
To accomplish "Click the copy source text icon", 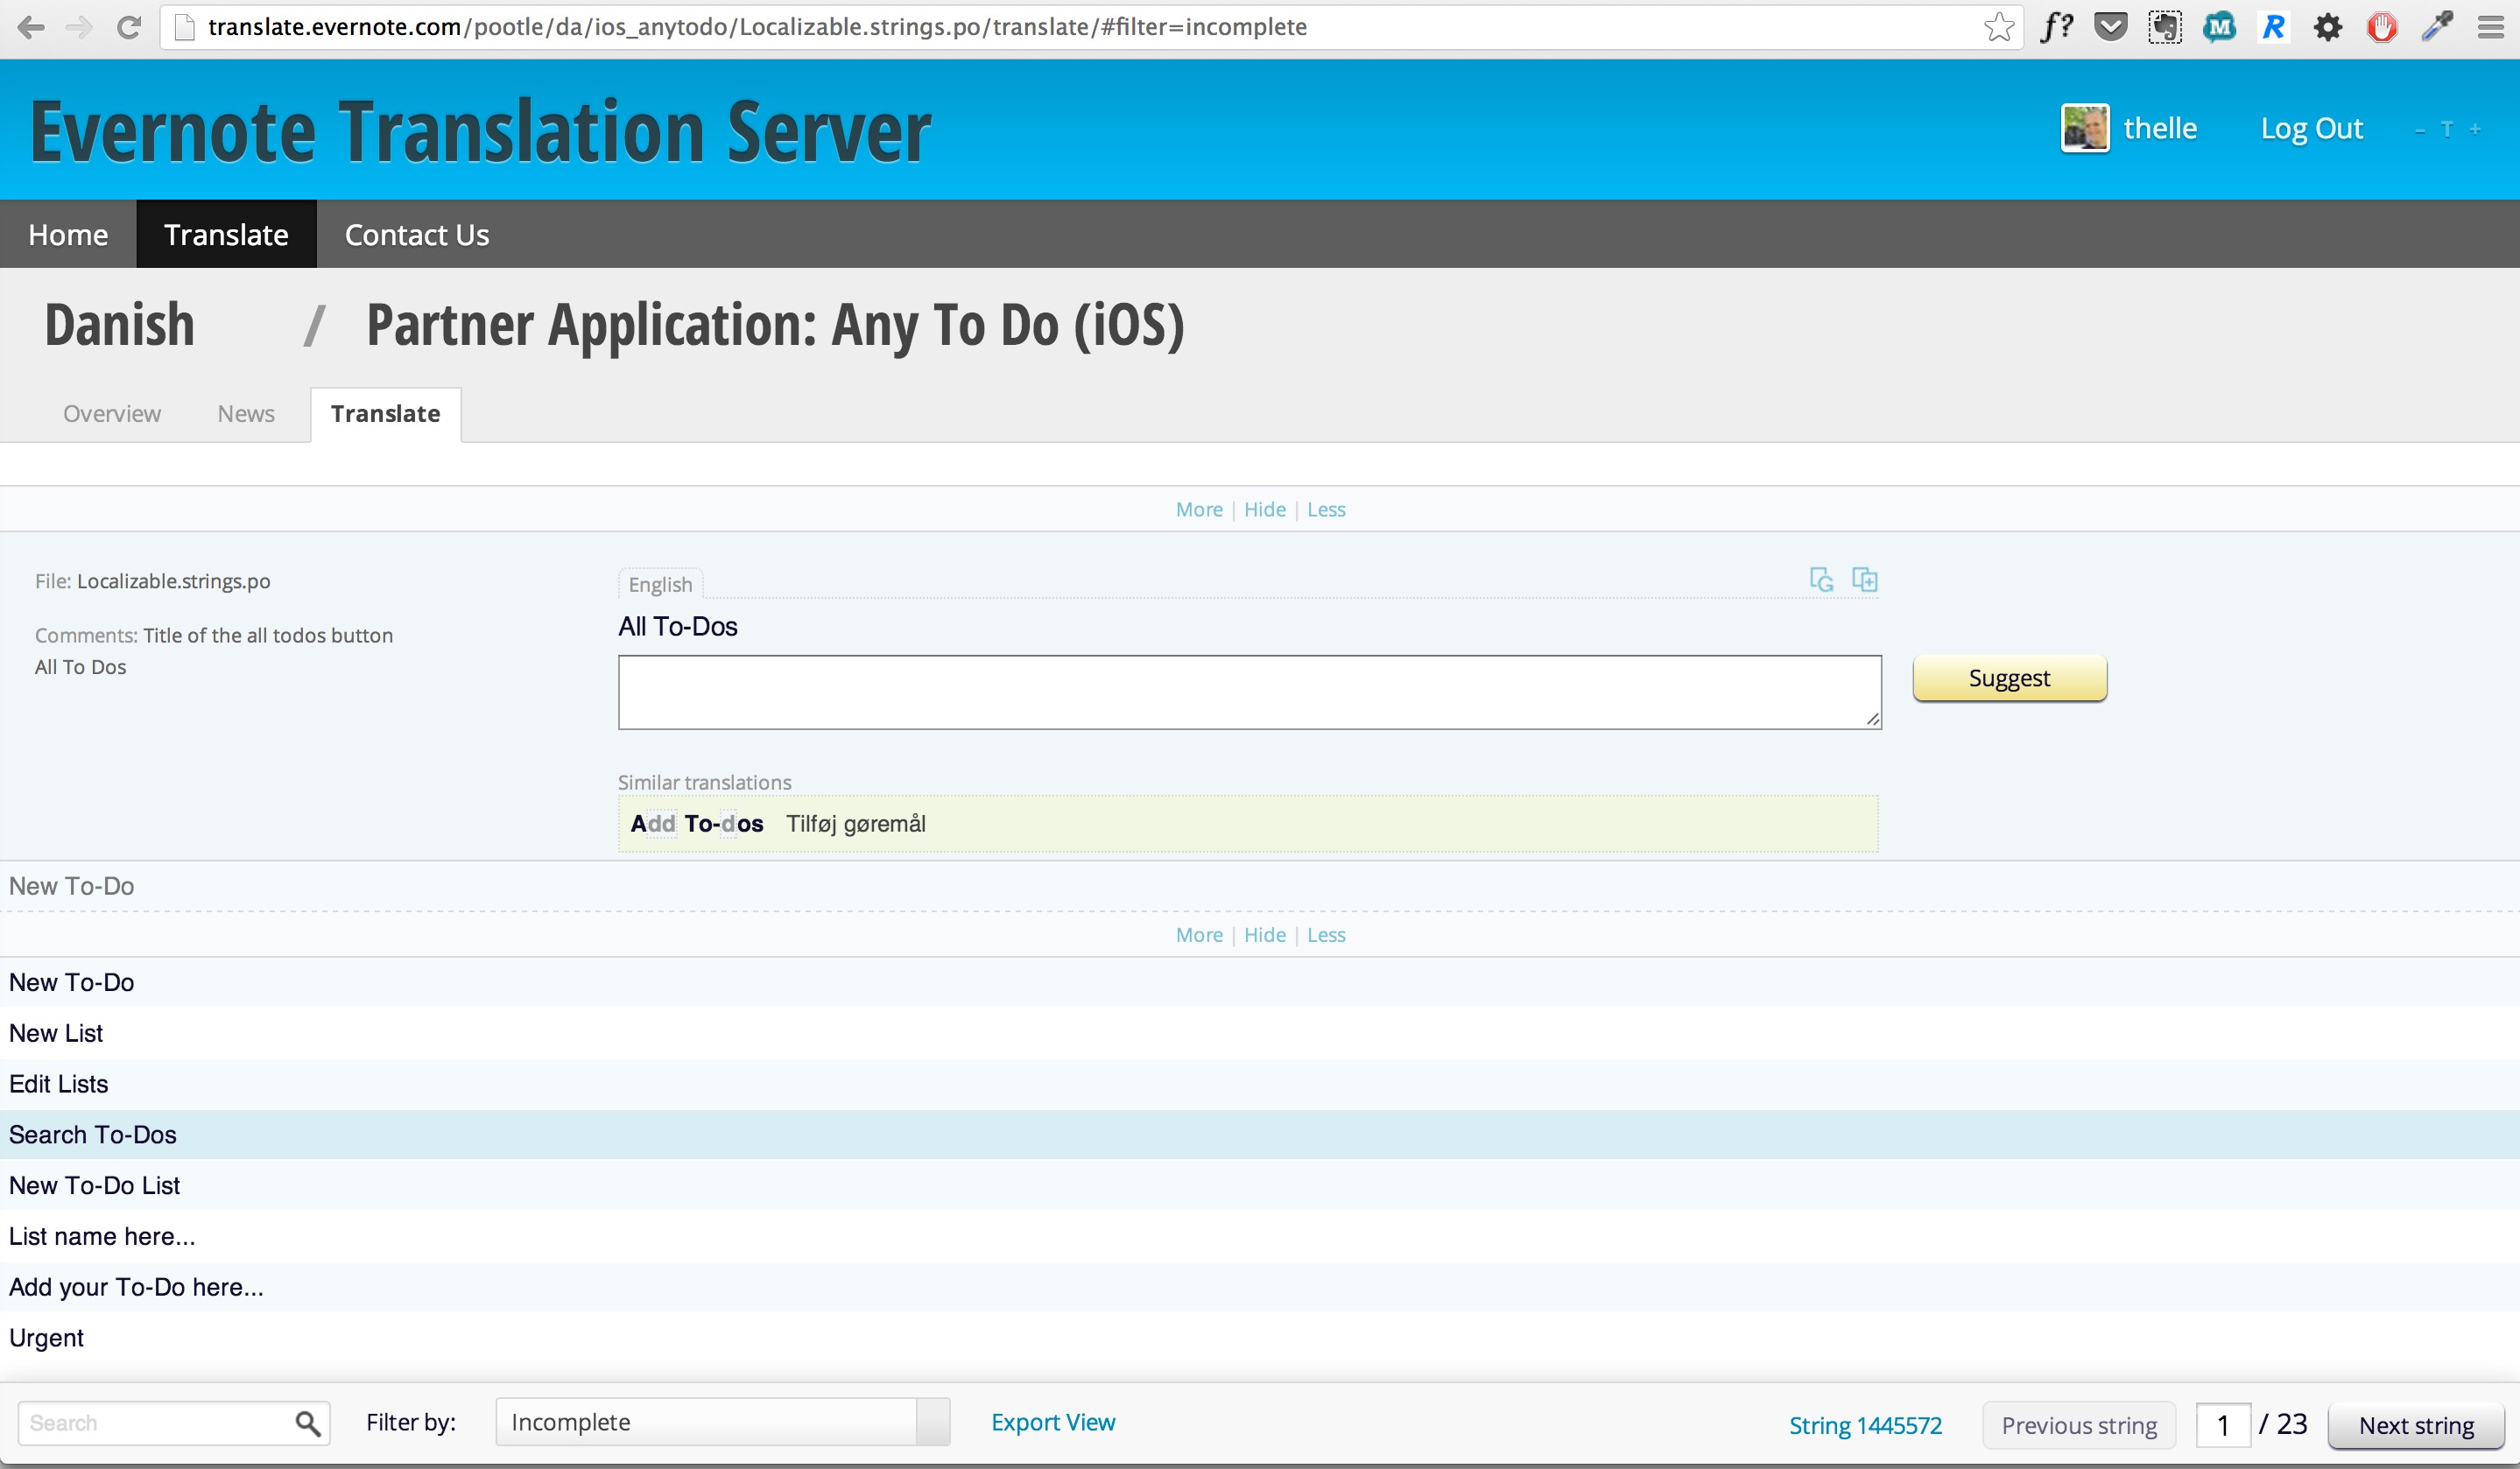I will pyautogui.click(x=1865, y=580).
